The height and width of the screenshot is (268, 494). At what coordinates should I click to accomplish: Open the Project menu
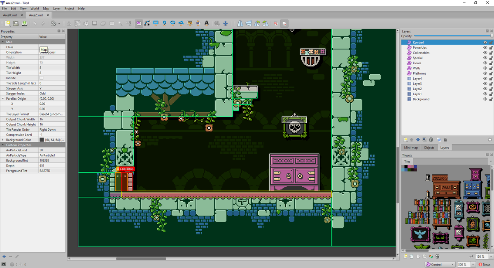tap(69, 8)
